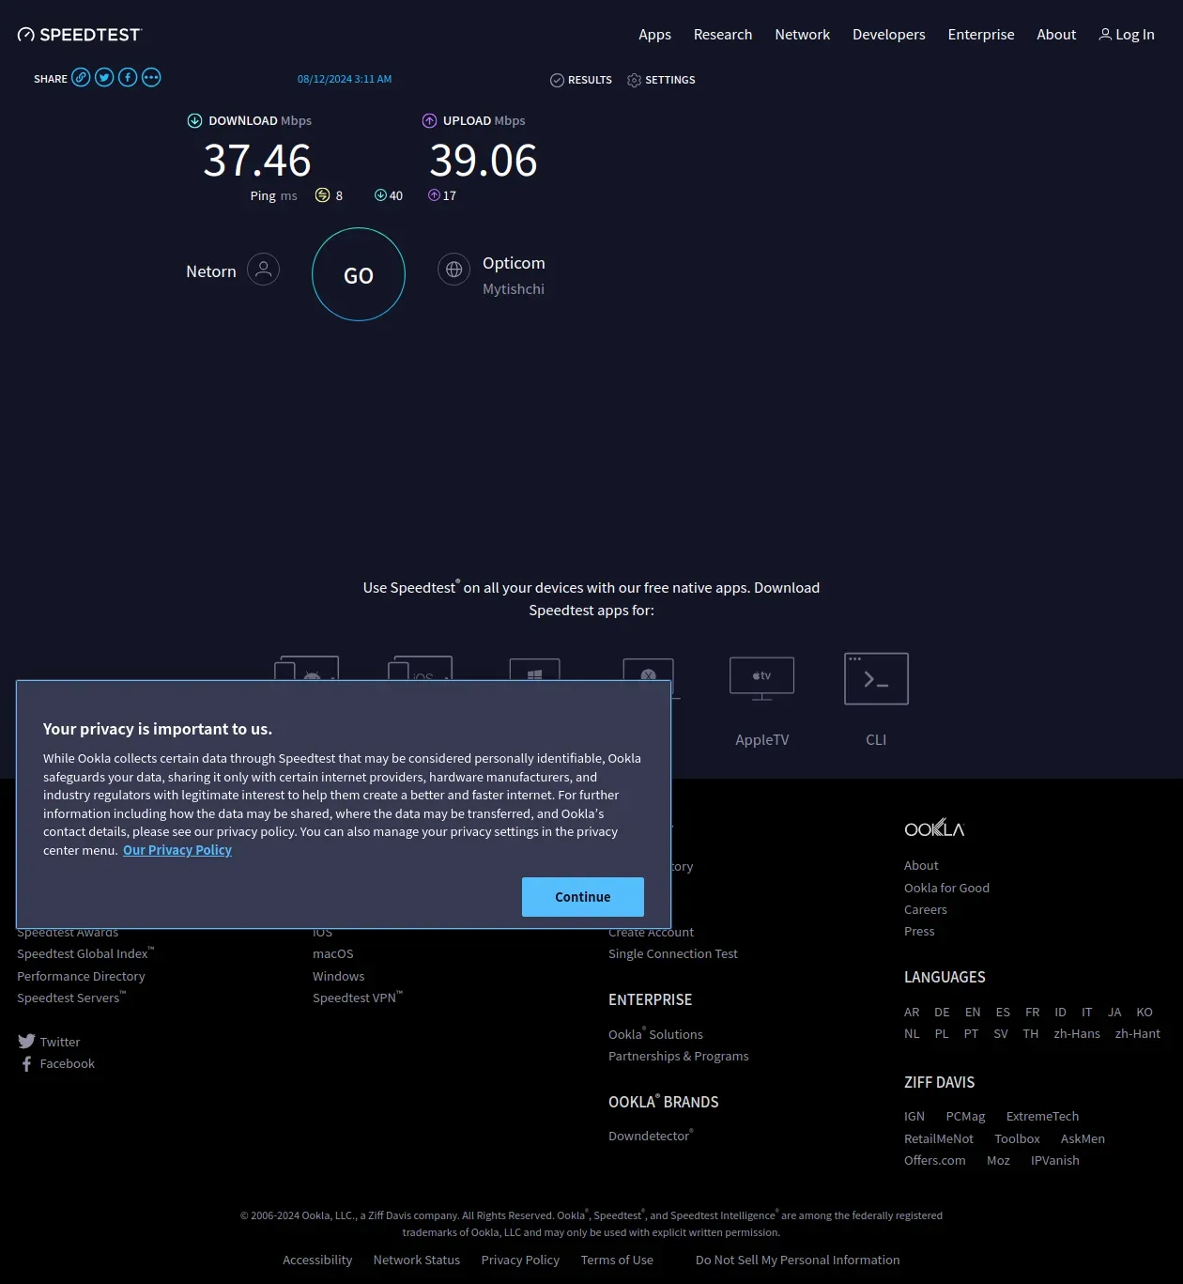Viewport: 1183px width, 1284px height.
Task: Open Partnerships & Programs link
Action: pos(679,1056)
